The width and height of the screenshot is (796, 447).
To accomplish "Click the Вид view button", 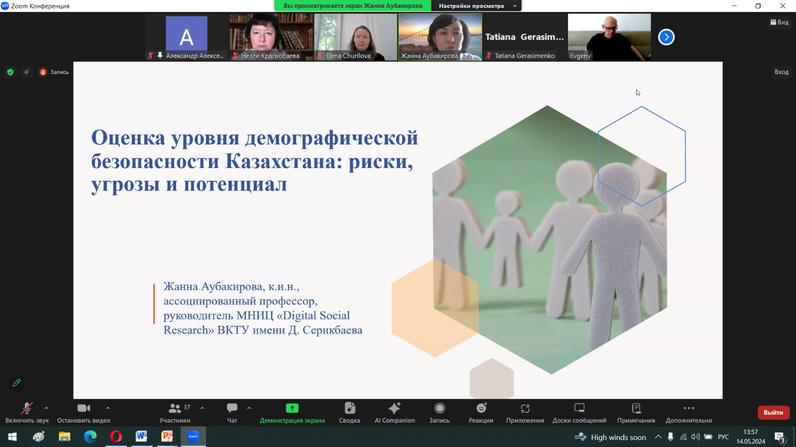I will coord(779,22).
